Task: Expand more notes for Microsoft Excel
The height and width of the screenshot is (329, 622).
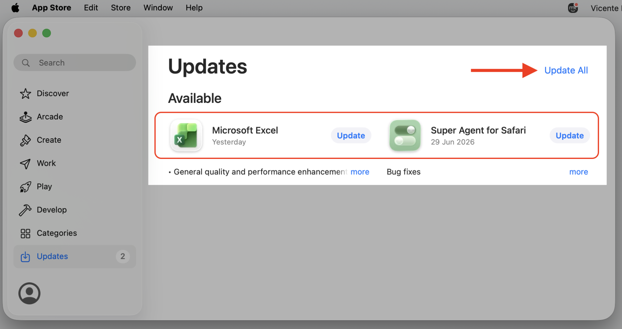Action: pos(360,172)
